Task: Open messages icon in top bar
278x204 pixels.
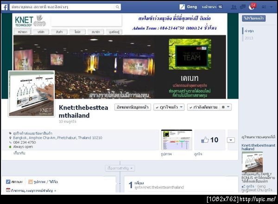Action: (242, 7)
